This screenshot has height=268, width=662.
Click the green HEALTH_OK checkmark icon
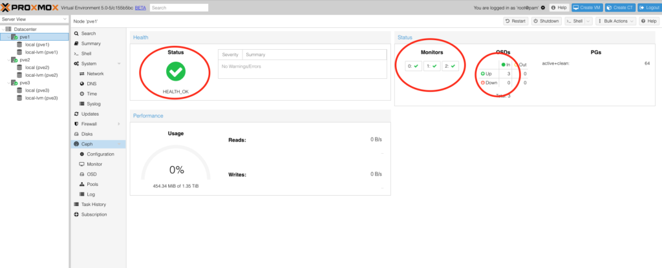click(176, 72)
